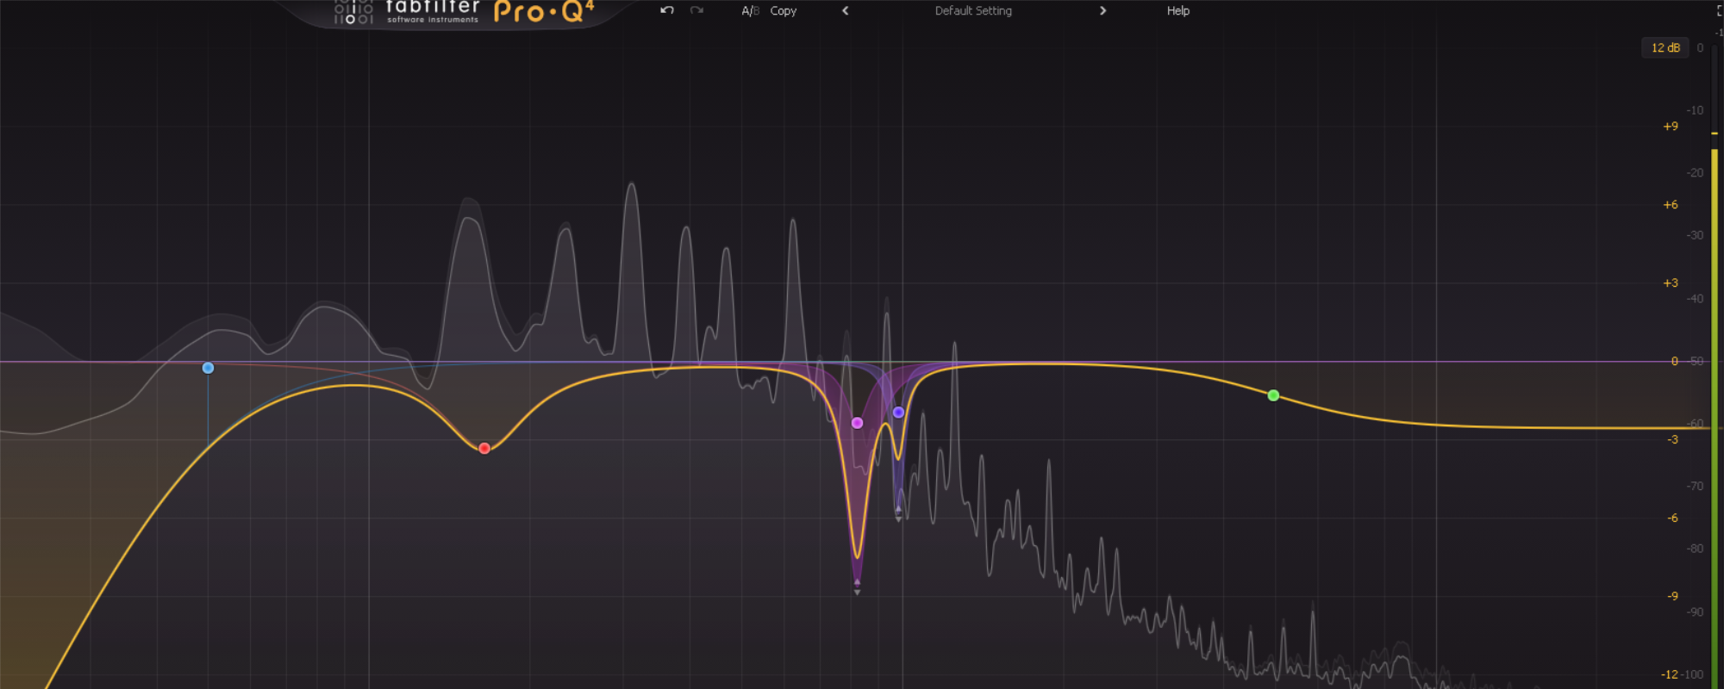The image size is (1724, 689).
Task: Click the +6 gain scale label
Action: (1671, 204)
